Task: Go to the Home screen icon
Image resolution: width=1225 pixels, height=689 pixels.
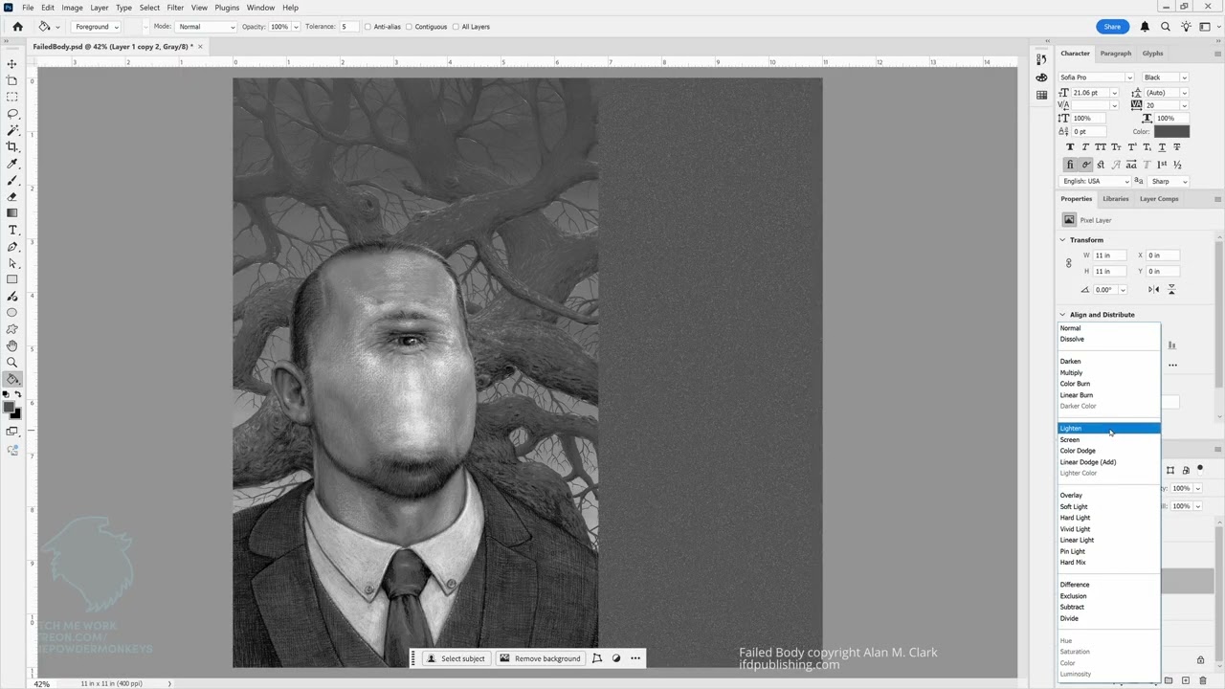Action: click(18, 27)
